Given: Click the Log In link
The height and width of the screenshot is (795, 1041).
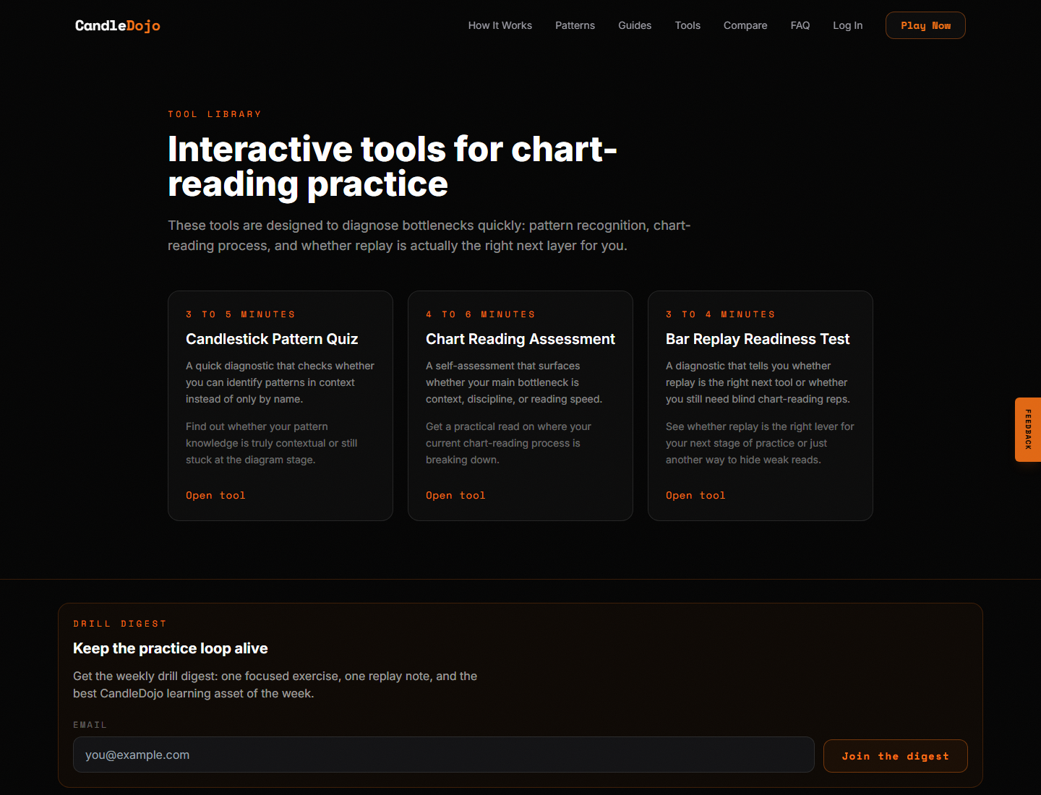Looking at the screenshot, I should (x=847, y=25).
